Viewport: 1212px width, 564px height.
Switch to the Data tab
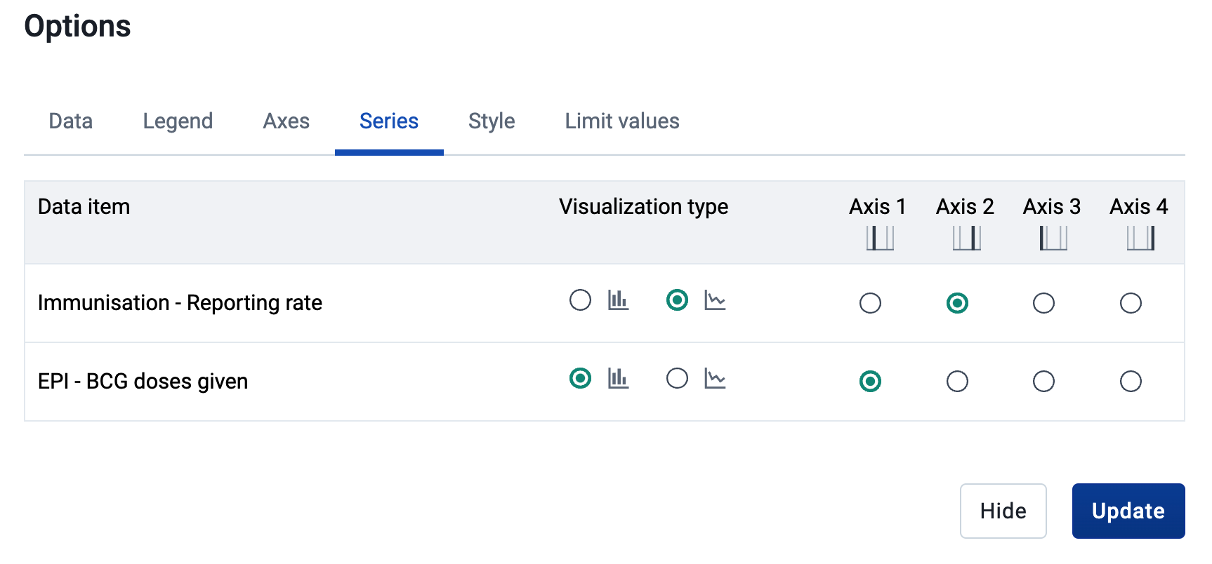(x=71, y=121)
